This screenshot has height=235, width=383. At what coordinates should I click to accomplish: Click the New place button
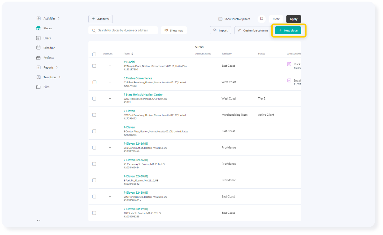[288, 31]
